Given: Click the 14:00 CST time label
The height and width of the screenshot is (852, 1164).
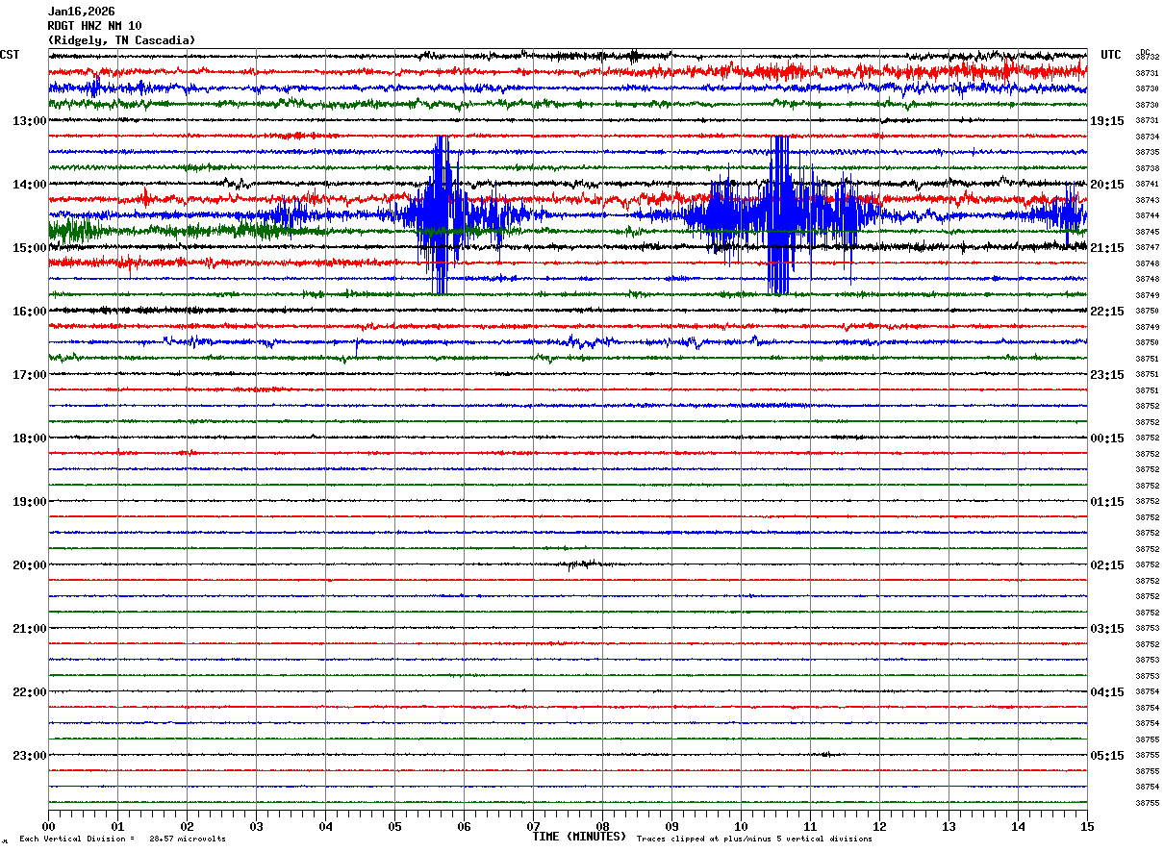Looking at the screenshot, I should tap(29, 185).
